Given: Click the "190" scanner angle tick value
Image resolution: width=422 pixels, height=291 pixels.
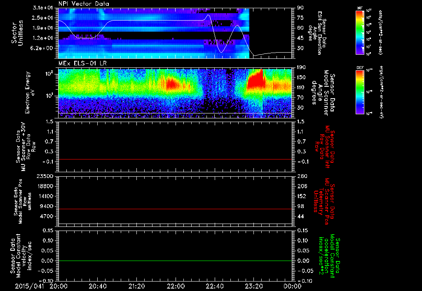Looking at the screenshot, I should pyautogui.click(x=301, y=67).
